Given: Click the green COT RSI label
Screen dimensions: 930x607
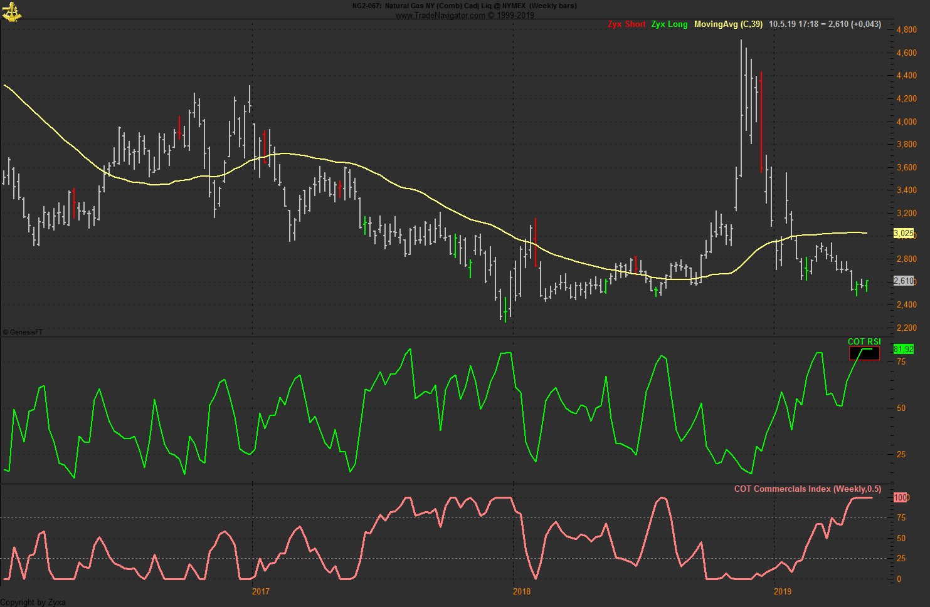Looking at the screenshot, I should [x=864, y=341].
